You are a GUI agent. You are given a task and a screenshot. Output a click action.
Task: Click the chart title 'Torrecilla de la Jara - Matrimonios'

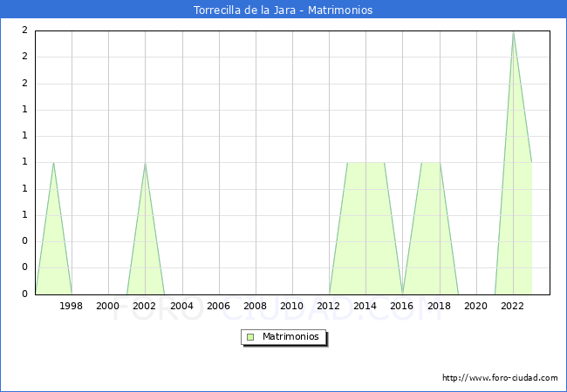tap(283, 10)
